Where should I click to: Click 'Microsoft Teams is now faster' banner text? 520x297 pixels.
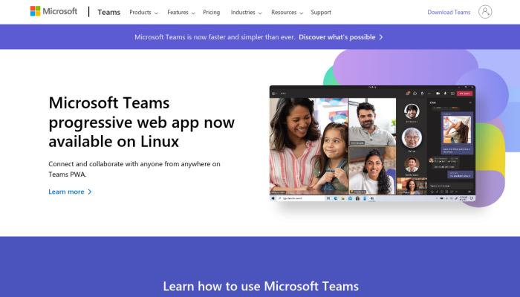(x=215, y=37)
